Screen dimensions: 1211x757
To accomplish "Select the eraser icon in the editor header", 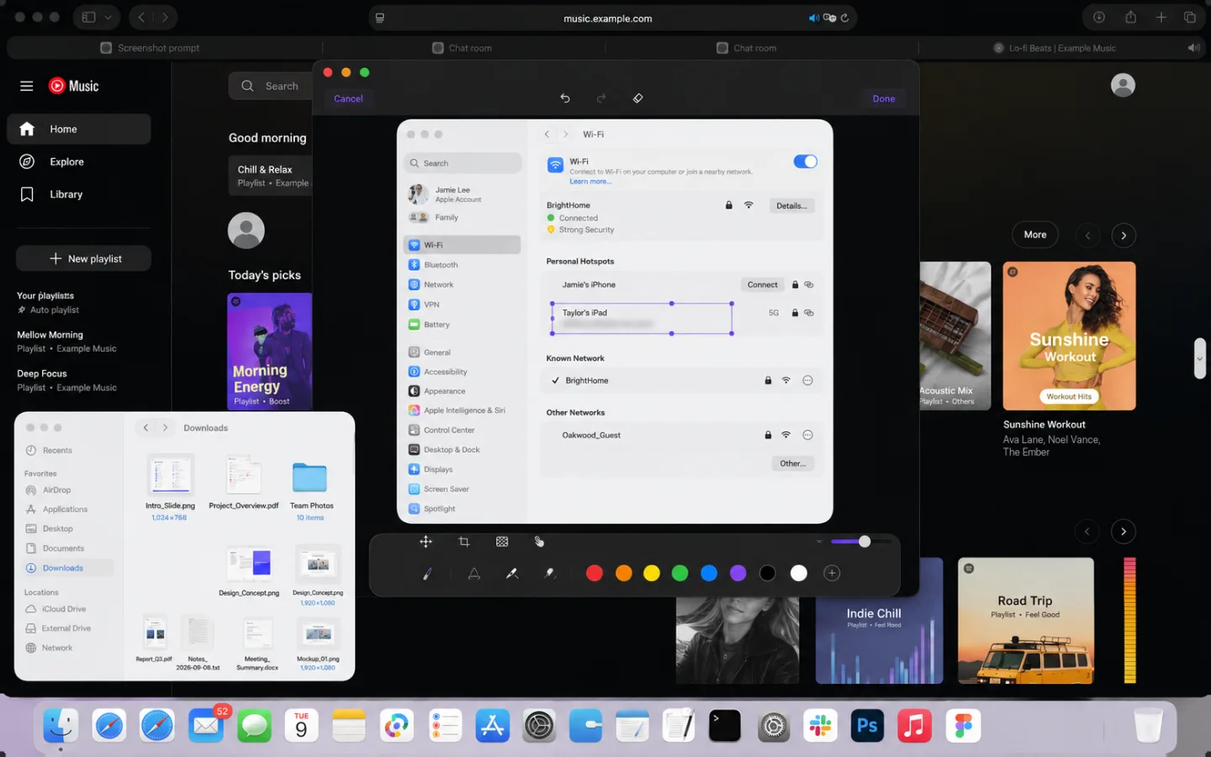I will 637,98.
